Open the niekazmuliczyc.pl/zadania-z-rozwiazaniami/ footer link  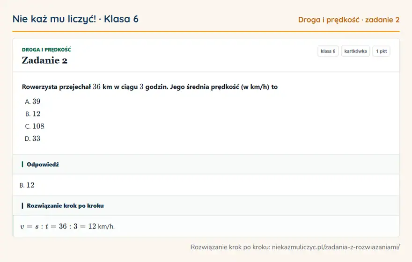pos(336,247)
